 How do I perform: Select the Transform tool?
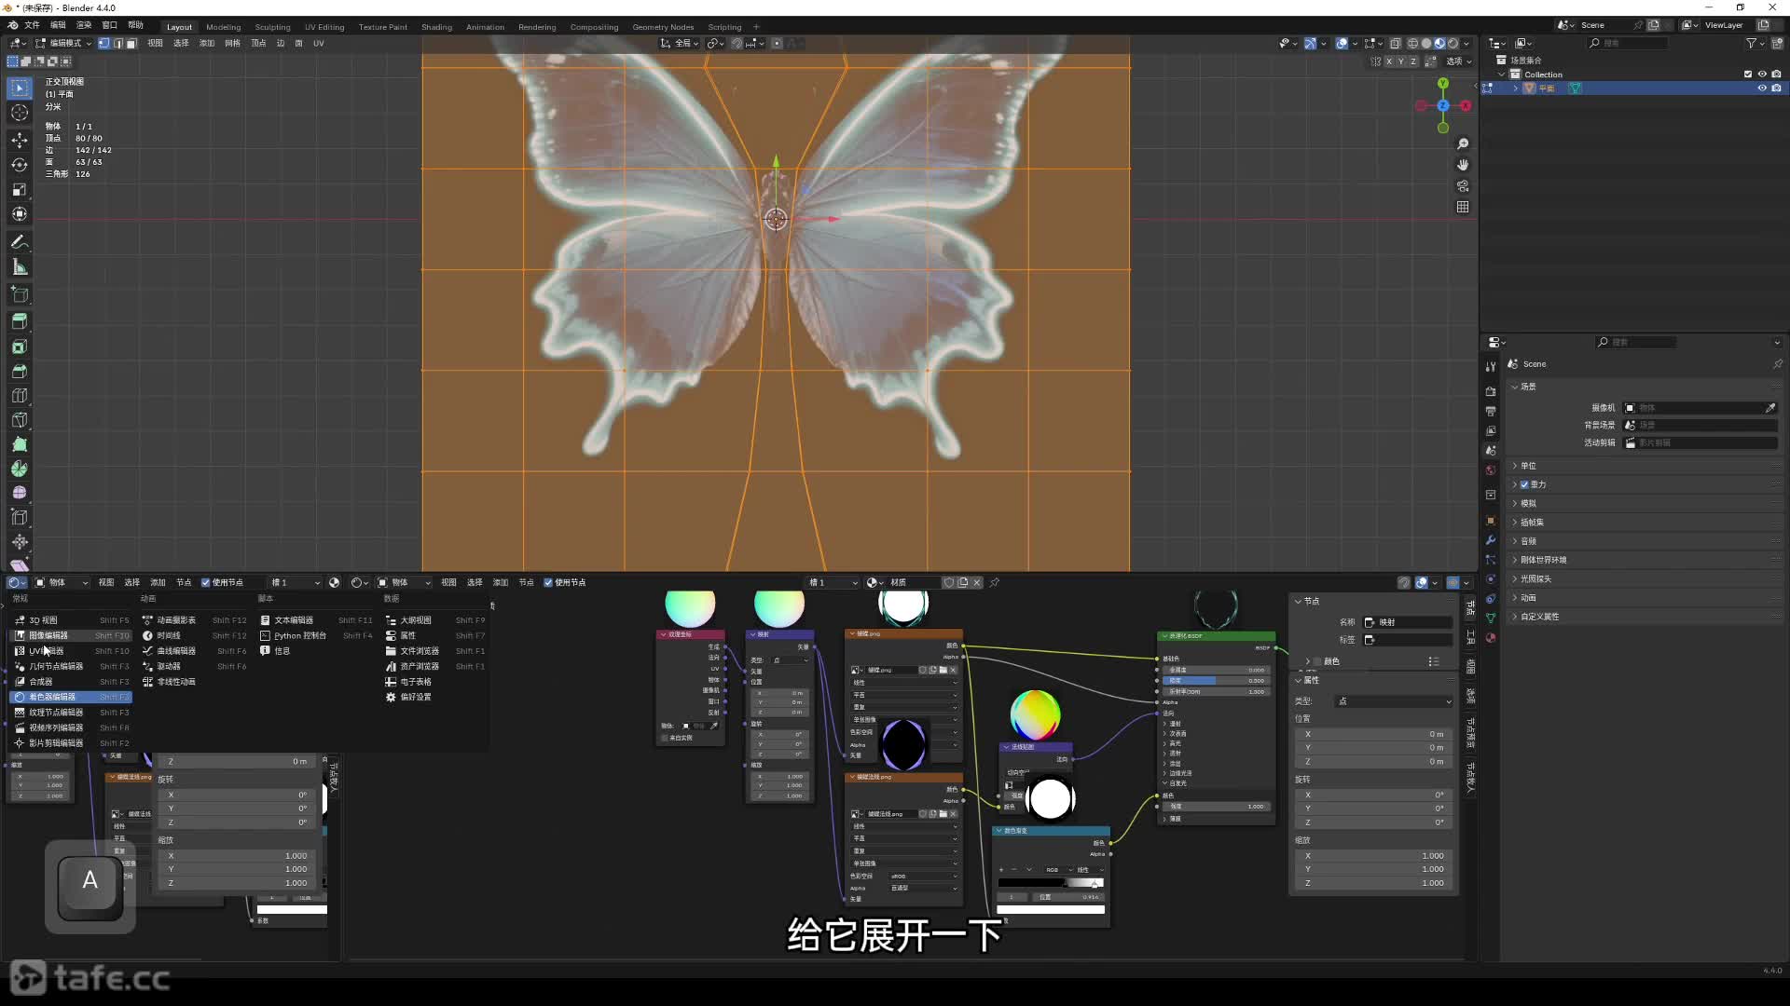20,214
